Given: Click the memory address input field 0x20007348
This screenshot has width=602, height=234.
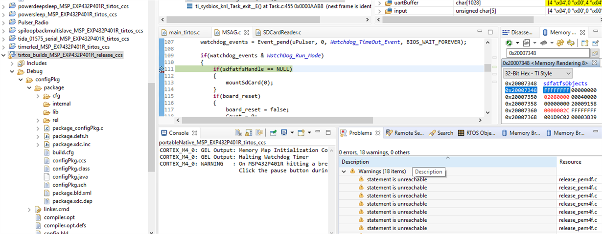Looking at the screenshot, I should click(x=548, y=53).
